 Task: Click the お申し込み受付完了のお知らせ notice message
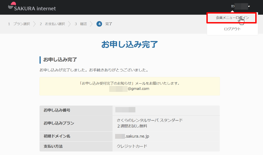[x=129, y=83]
